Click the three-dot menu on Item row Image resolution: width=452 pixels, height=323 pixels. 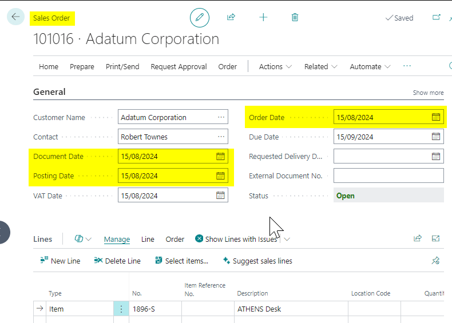coord(121,309)
